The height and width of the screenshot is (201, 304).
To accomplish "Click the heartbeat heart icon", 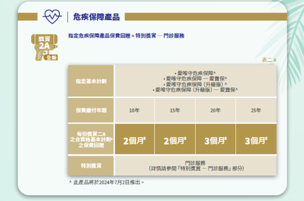I will pyautogui.click(x=52, y=17).
